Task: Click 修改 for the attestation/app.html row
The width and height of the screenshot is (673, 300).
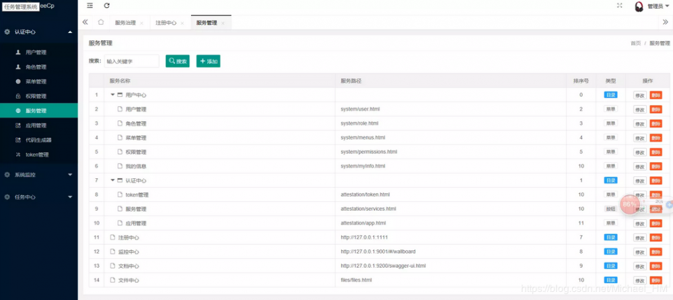Action: click(x=640, y=223)
